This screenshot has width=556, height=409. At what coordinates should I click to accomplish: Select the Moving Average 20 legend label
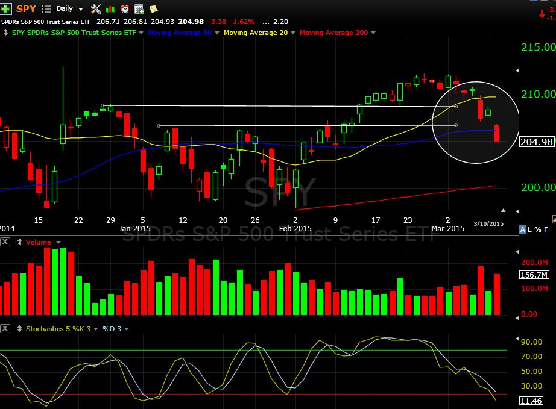pyautogui.click(x=256, y=33)
